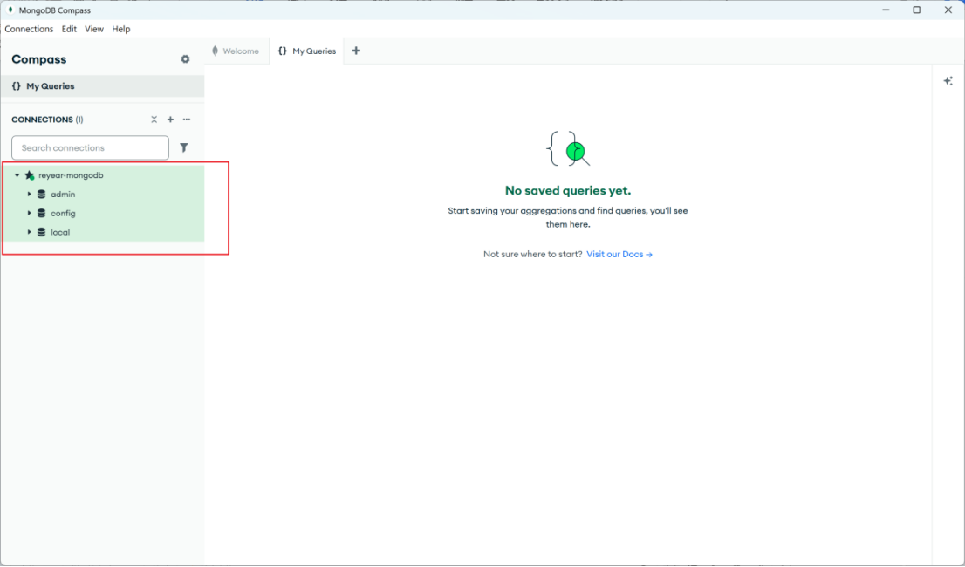
Task: Open My Queries in the sidebar
Action: [102, 86]
